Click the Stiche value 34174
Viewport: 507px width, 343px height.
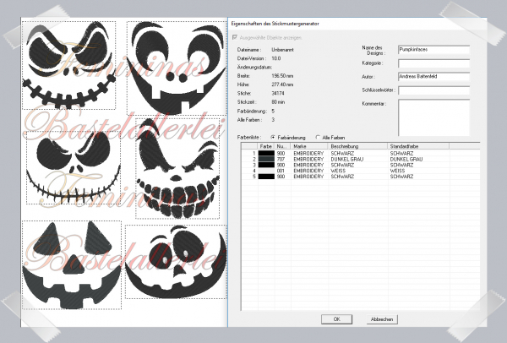click(x=278, y=94)
